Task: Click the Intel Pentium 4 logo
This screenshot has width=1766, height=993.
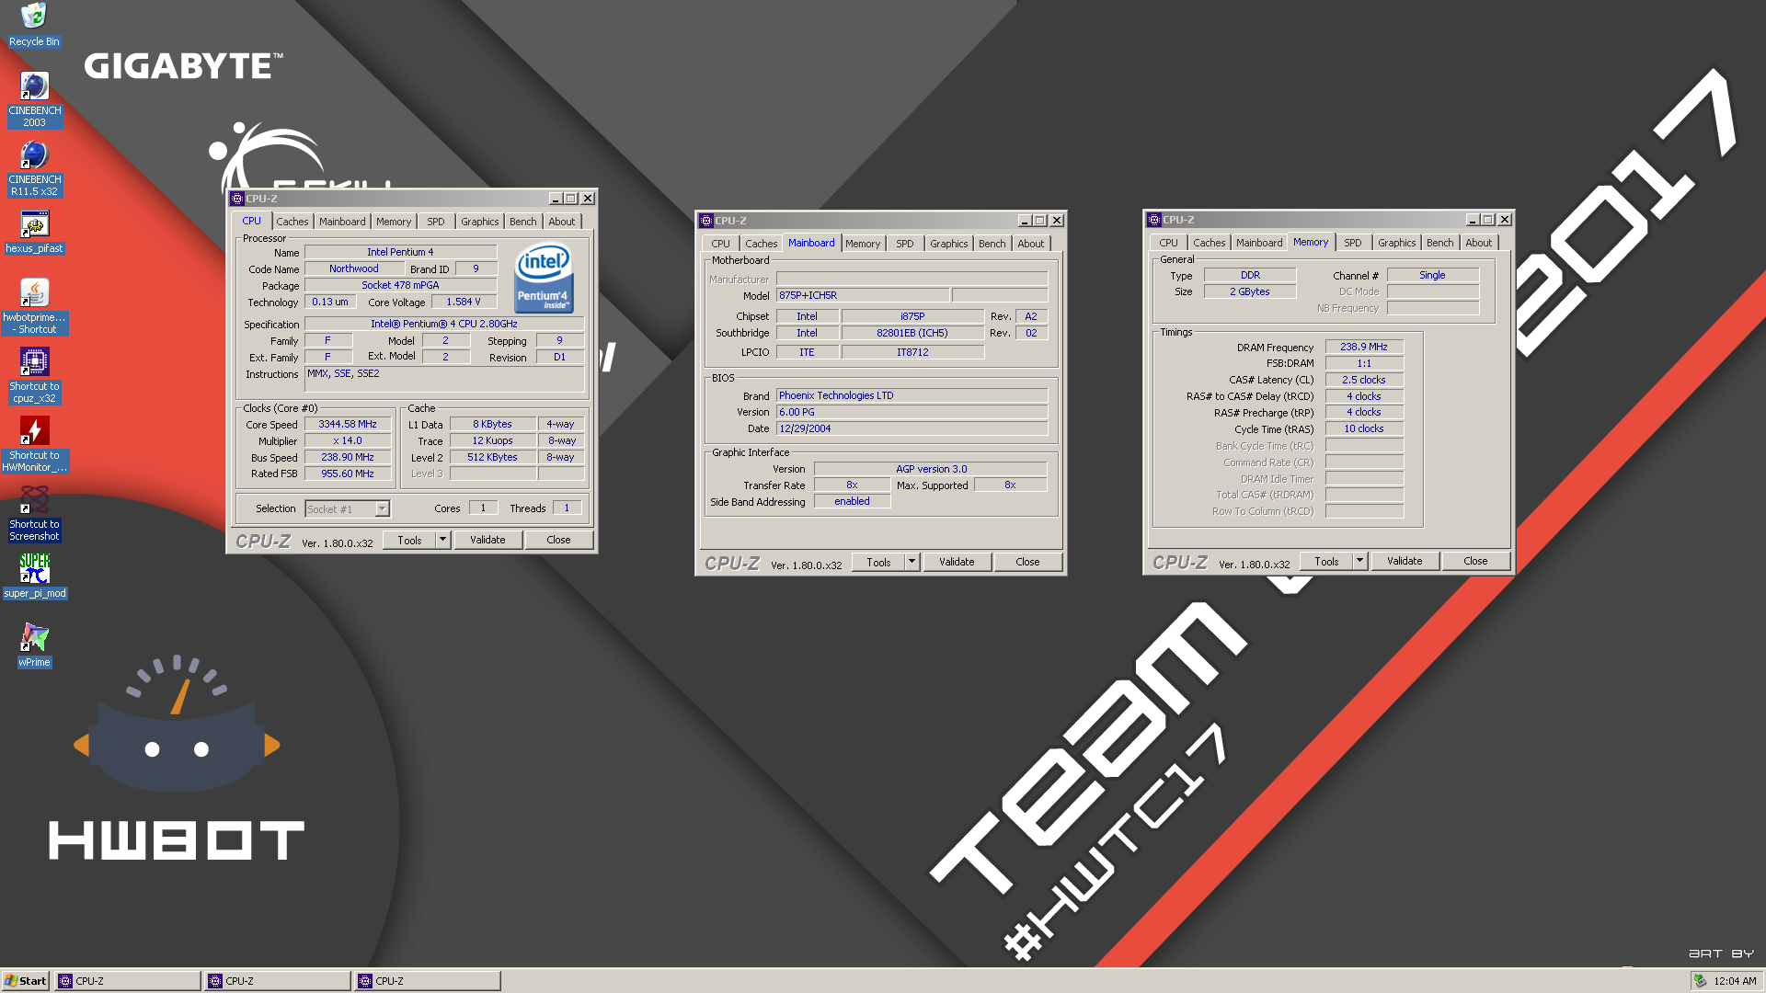Action: [544, 277]
